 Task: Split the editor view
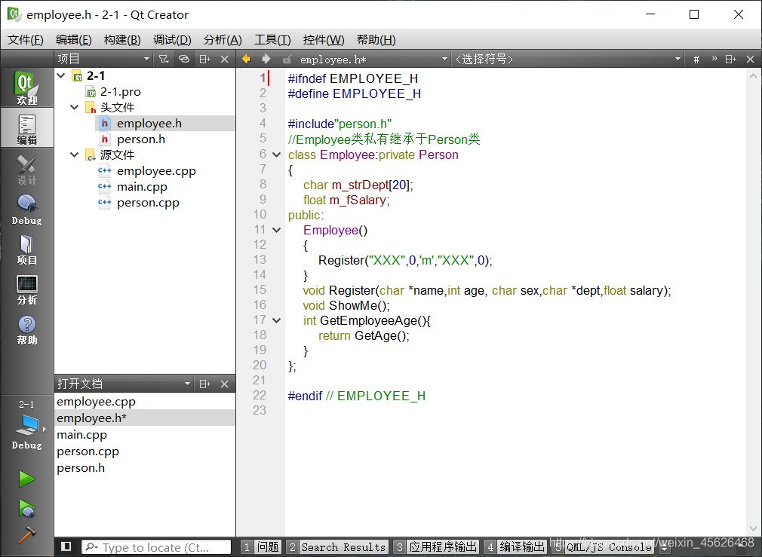[x=730, y=60]
